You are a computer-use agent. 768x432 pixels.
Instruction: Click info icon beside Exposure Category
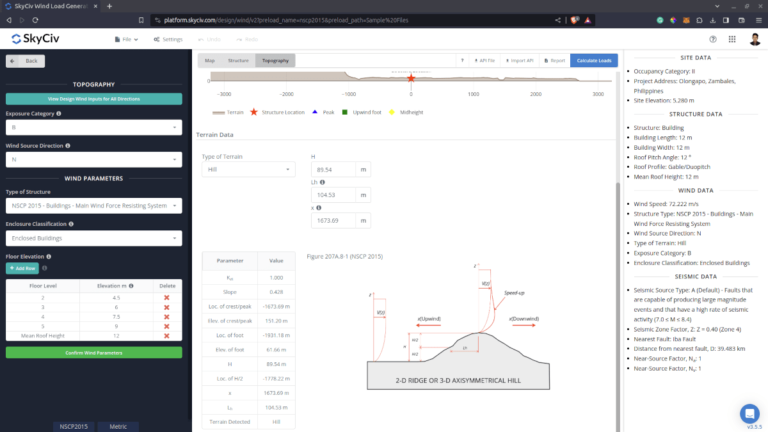pos(59,114)
